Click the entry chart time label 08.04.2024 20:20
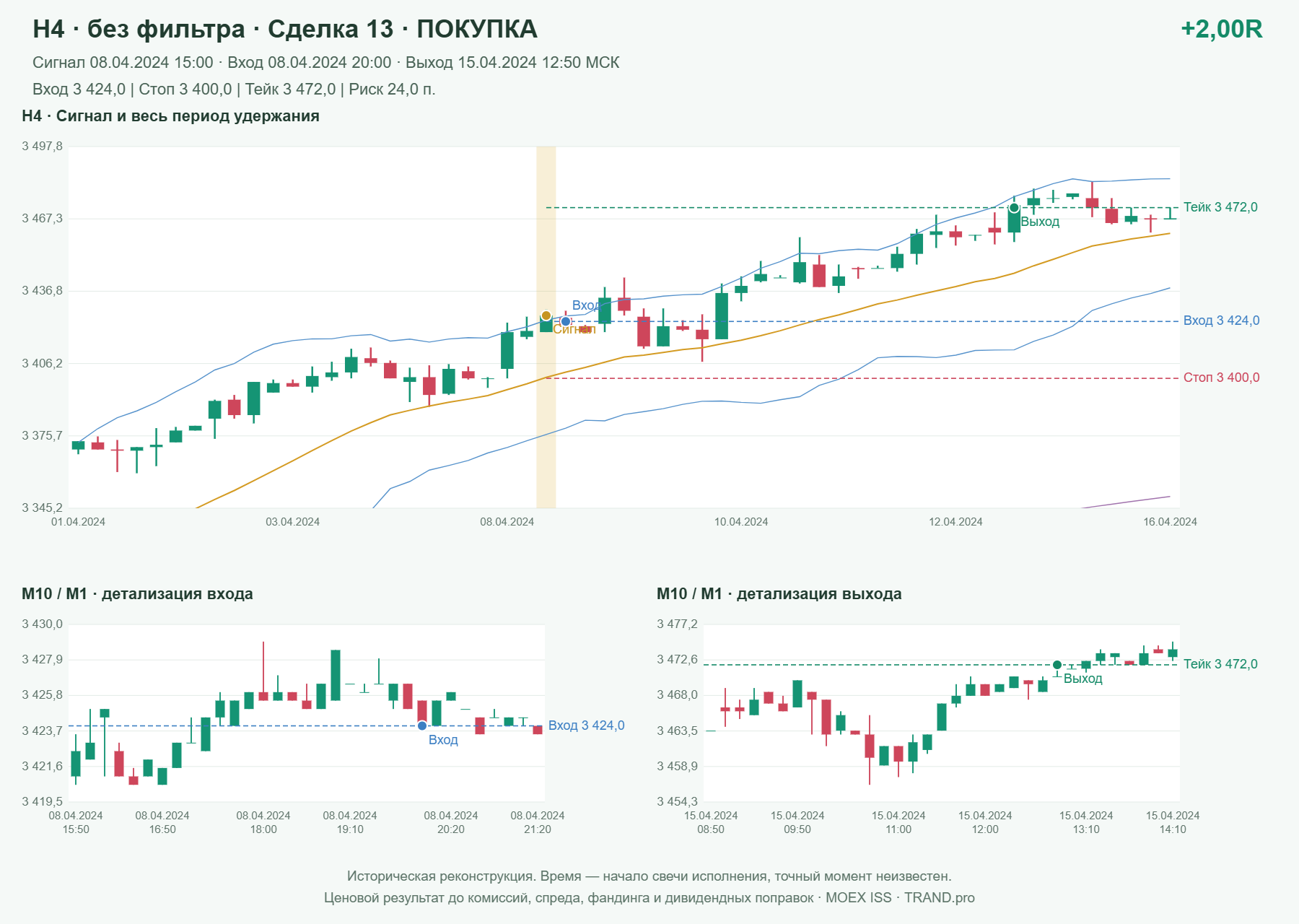 (x=451, y=822)
